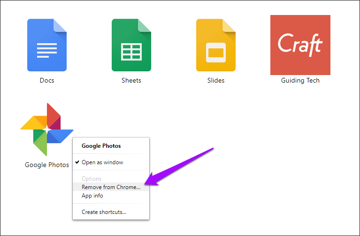This screenshot has height=236, width=360.
Task: Click the bold Google Photos menu header
Action: (101, 146)
